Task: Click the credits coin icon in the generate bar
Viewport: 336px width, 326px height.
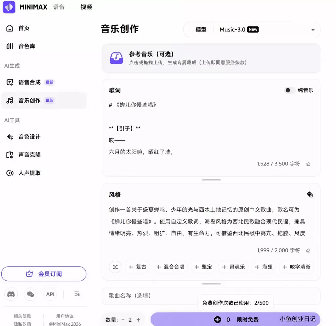Action: pos(218,319)
